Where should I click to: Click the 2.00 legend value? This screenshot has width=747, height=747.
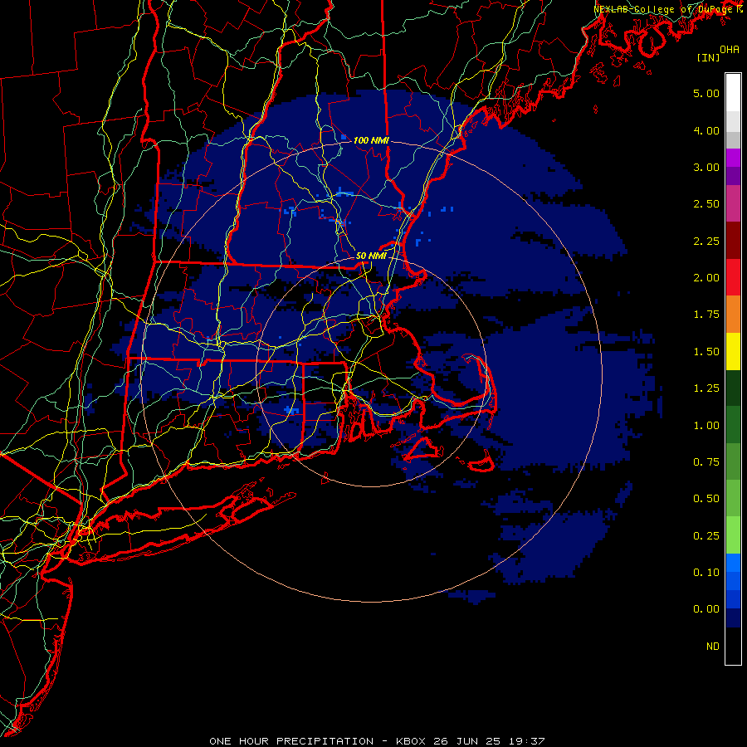point(706,278)
